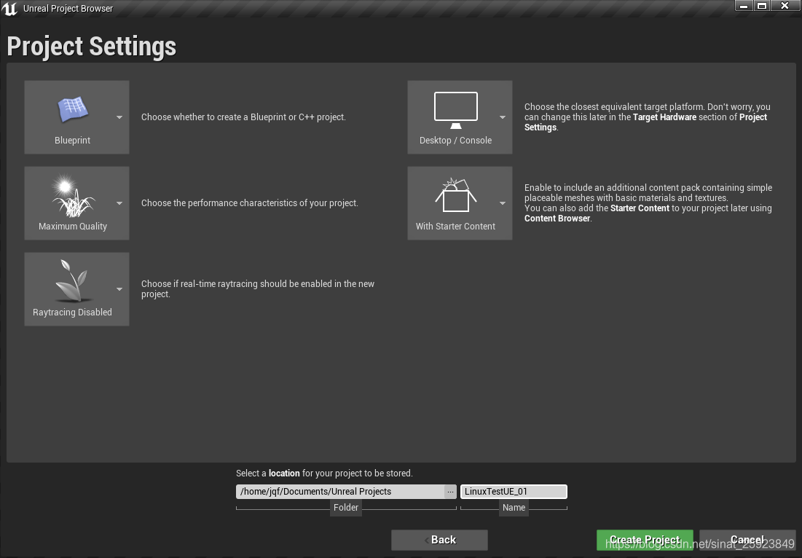Click the With Starter Content box icon

[456, 195]
